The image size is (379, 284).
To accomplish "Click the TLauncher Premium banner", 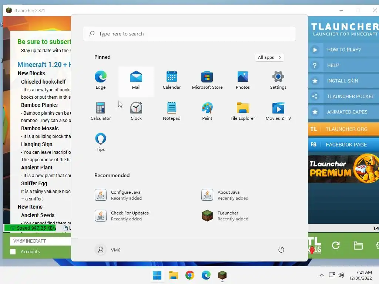I will pos(343,169).
